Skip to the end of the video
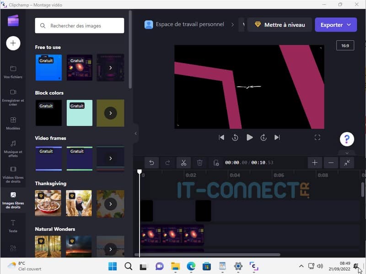 (x=277, y=137)
